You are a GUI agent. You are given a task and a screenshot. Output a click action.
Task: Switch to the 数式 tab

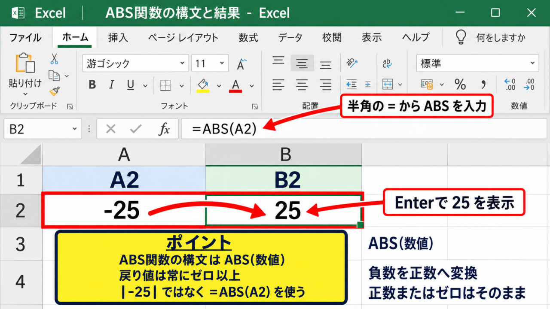tap(248, 37)
